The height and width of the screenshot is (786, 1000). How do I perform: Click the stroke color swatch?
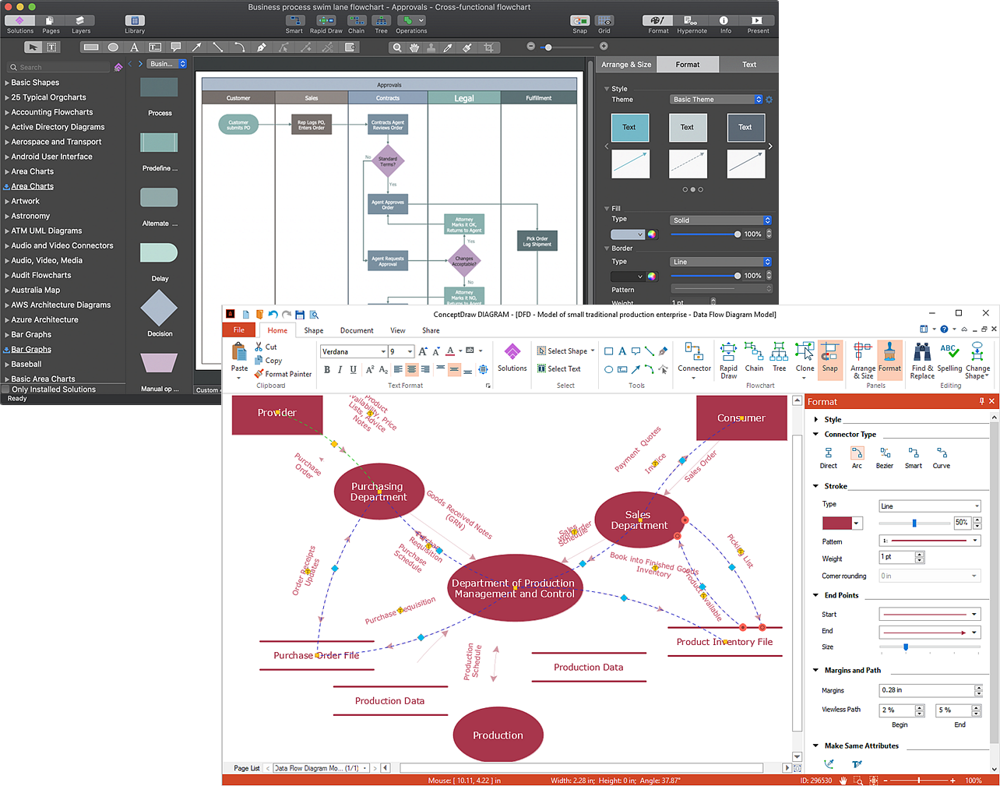pos(836,523)
